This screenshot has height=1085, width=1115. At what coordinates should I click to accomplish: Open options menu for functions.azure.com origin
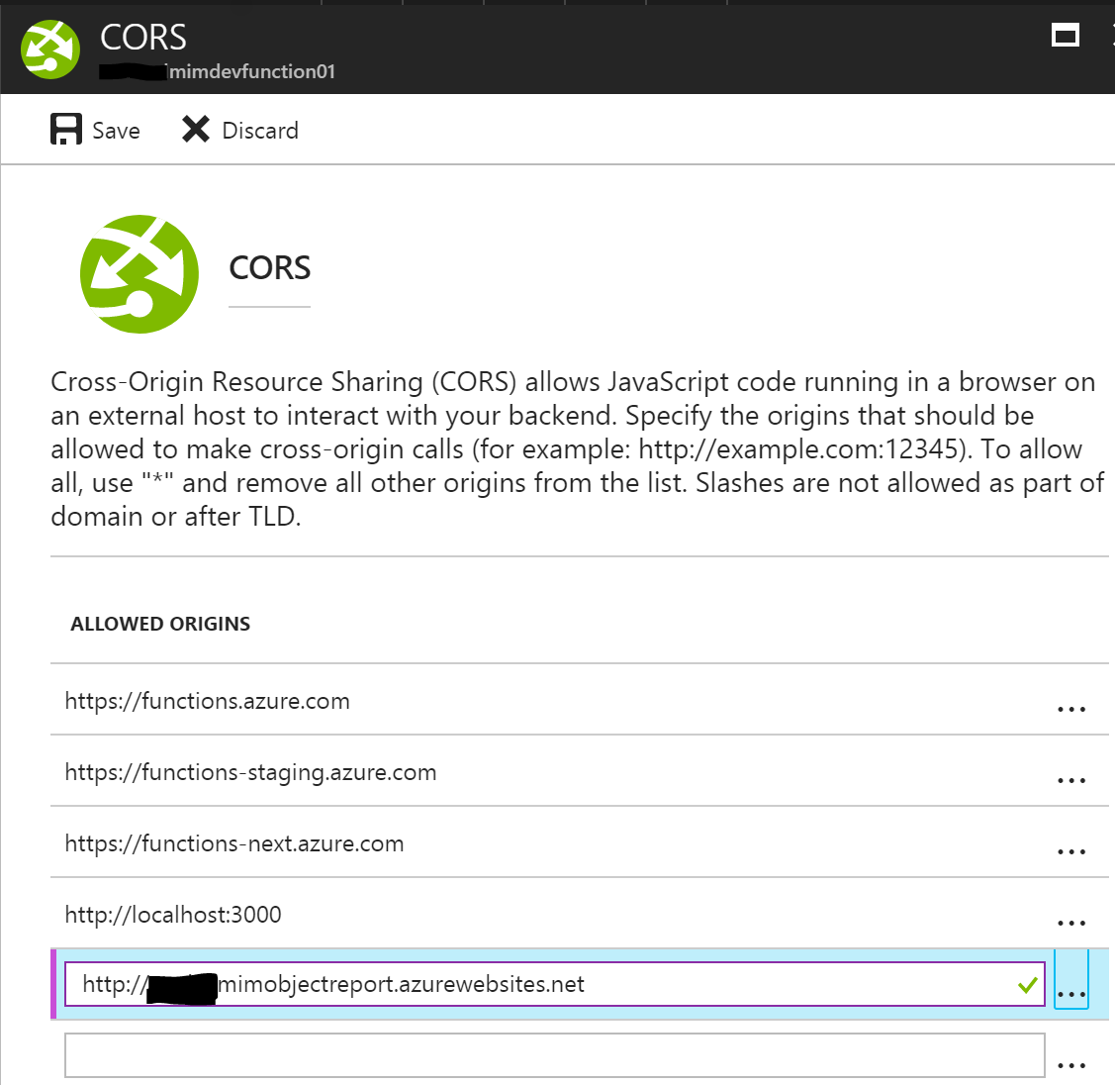click(x=1071, y=709)
